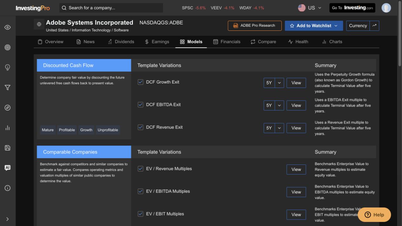Click the US flag icon
Screen dimensions: 402x226
pyautogui.click(x=302, y=8)
